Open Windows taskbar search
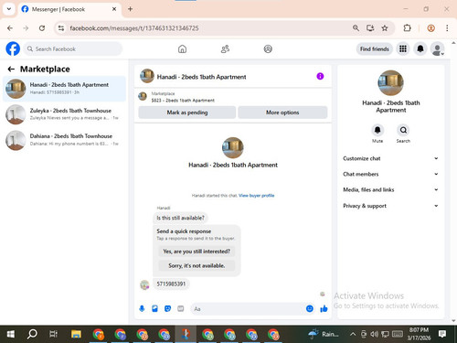This screenshot has height=343, width=457. click(32, 334)
